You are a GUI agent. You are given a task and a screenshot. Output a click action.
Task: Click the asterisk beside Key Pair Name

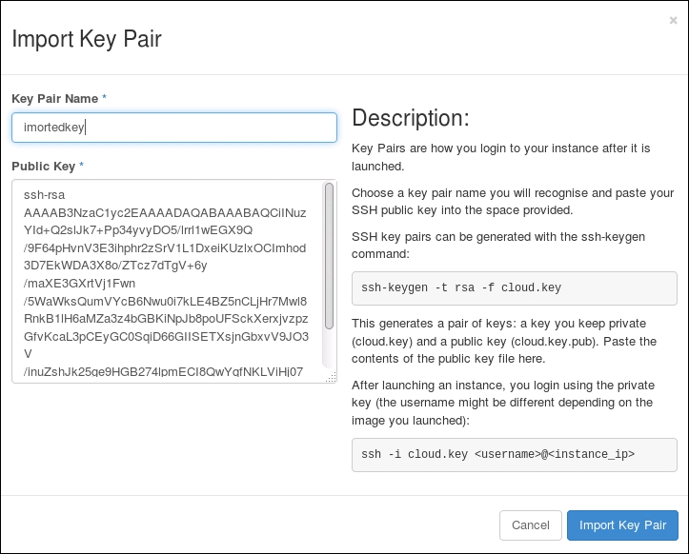[x=104, y=99]
